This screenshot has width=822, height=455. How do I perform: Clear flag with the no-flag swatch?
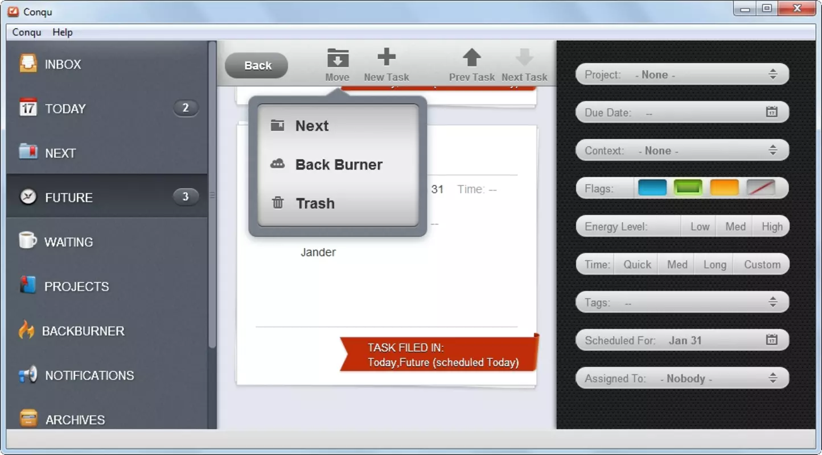(761, 188)
